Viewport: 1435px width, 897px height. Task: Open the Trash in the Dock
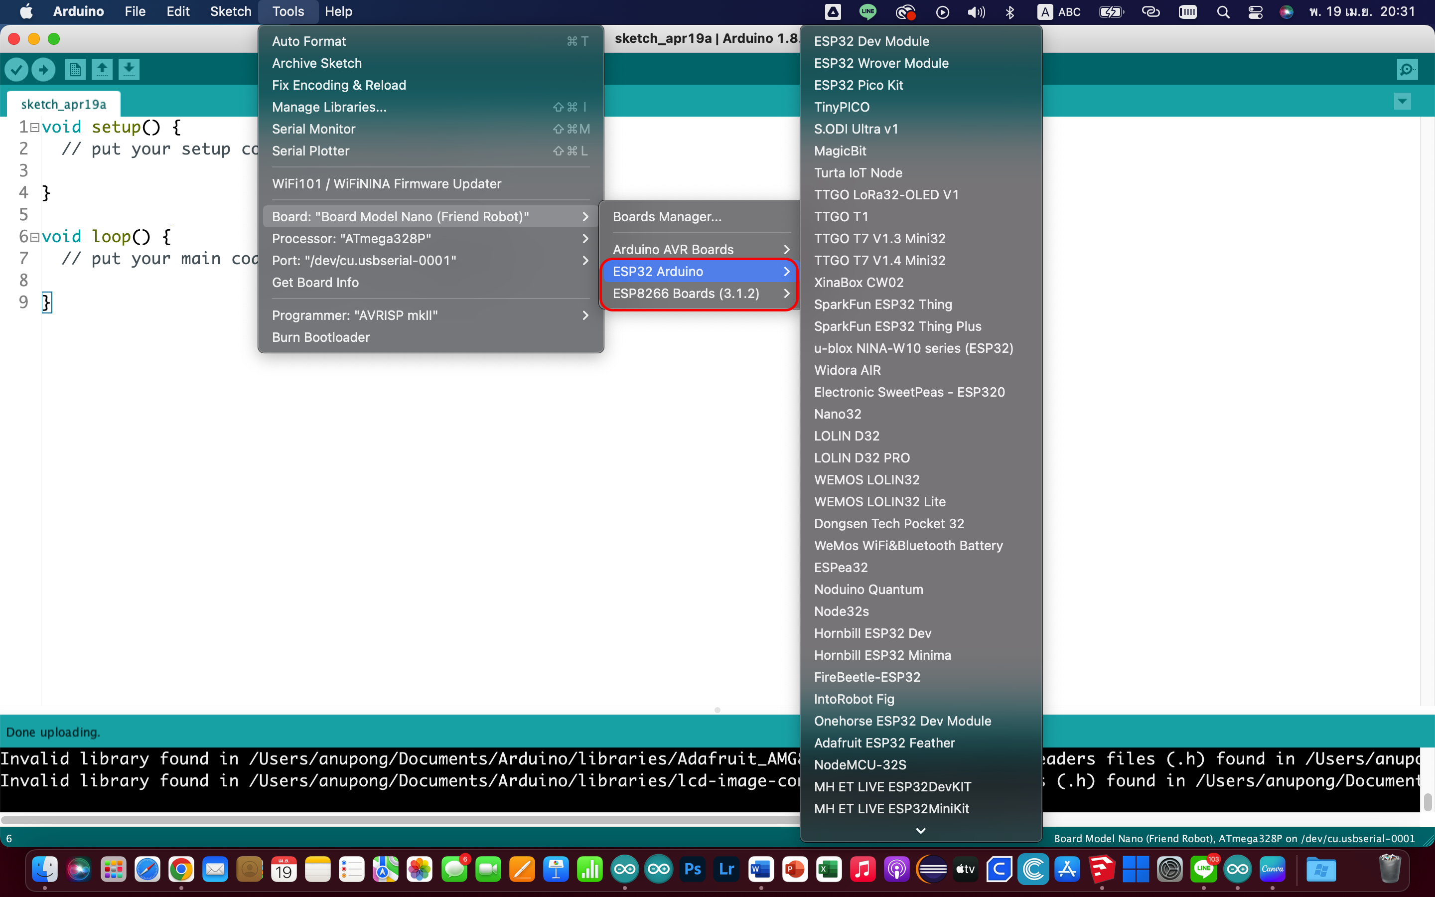point(1389,870)
